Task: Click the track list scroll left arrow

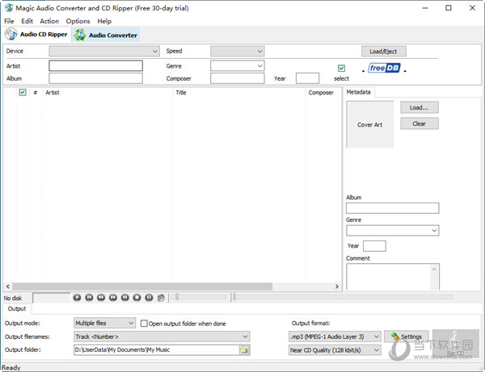Action: (x=8, y=286)
